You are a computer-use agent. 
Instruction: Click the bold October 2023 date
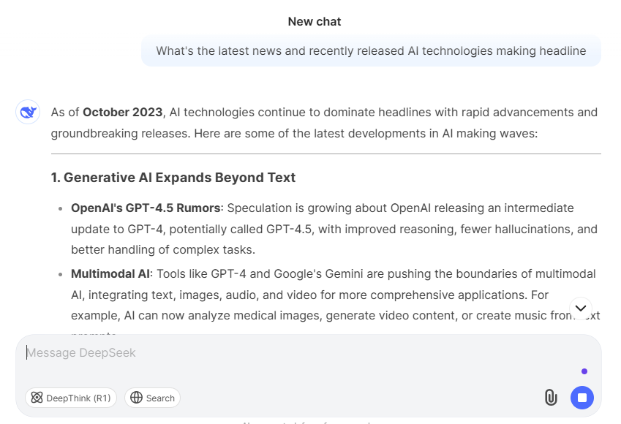pyautogui.click(x=122, y=113)
